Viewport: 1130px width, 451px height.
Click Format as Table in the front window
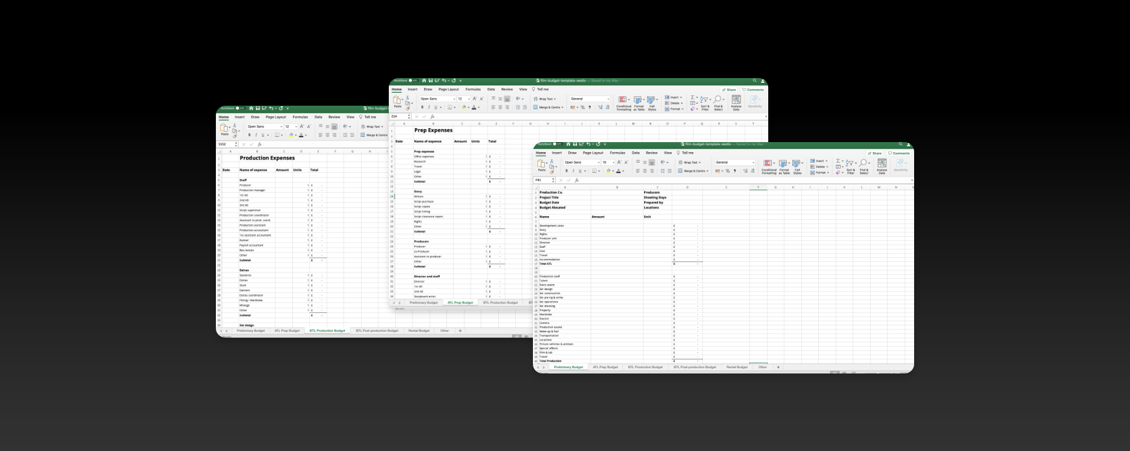[x=784, y=167]
